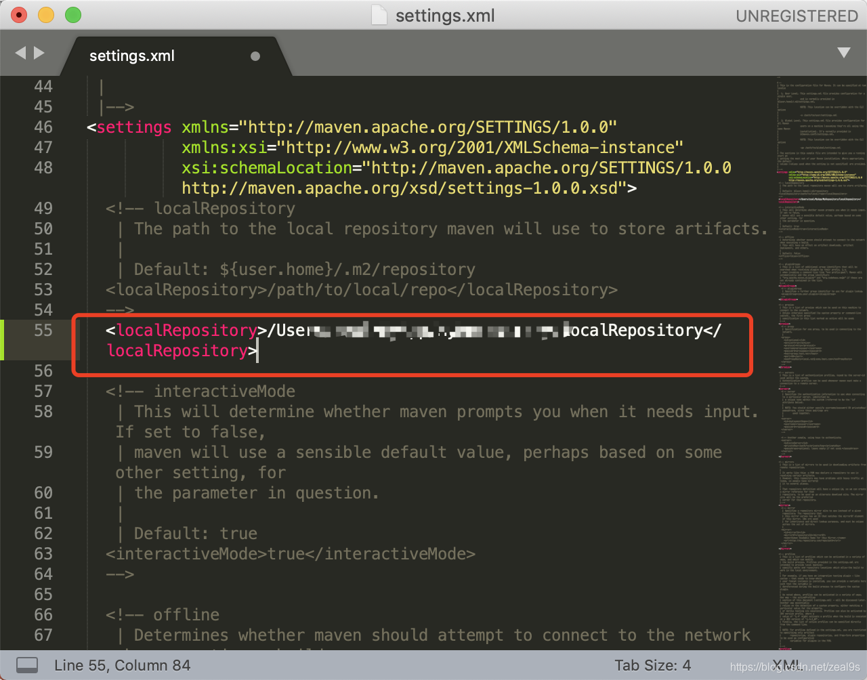867x680 pixels.
Task: Go to previous tab with left arrow
Action: pos(20,53)
